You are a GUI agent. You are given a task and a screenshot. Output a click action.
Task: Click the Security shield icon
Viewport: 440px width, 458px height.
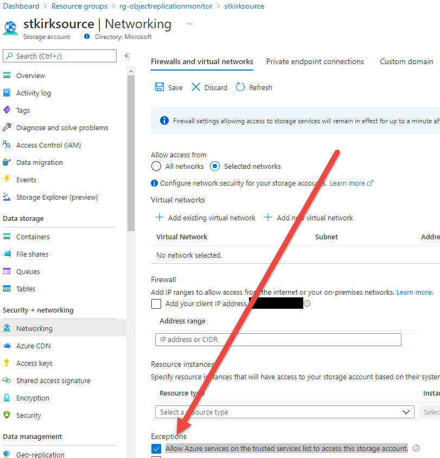7,415
